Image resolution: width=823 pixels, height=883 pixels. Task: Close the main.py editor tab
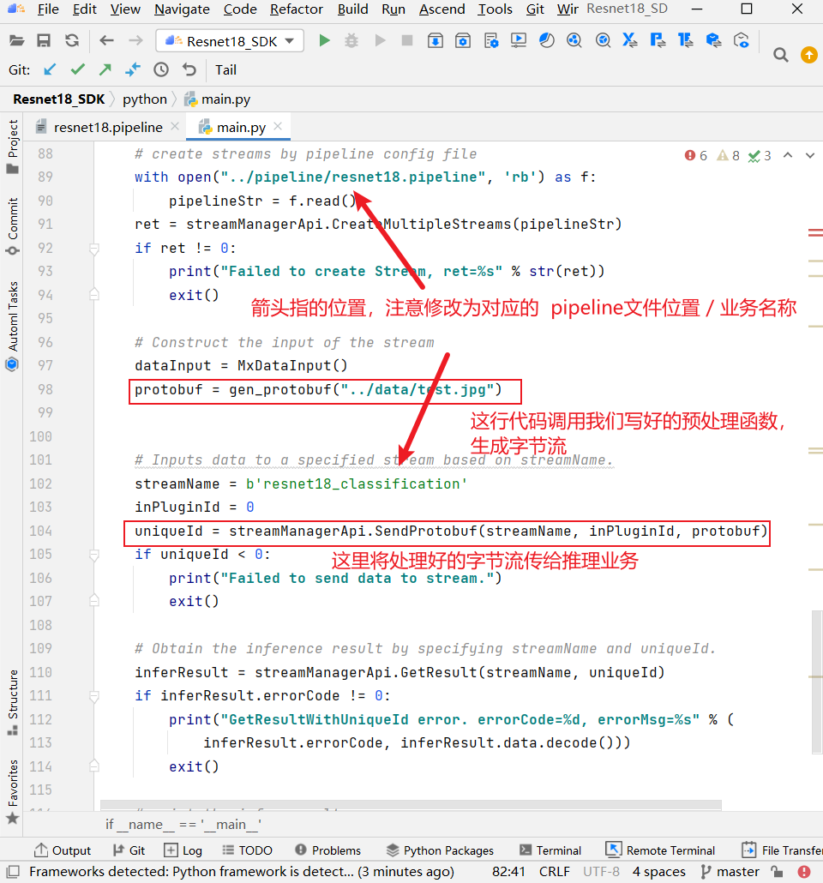coord(278,126)
